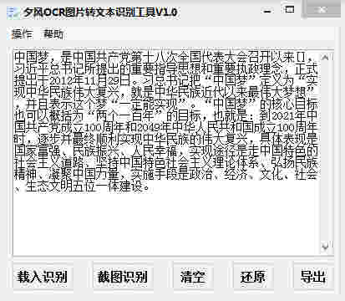Click the 还原 button
Screen dimensions: 345x301
click(253, 277)
